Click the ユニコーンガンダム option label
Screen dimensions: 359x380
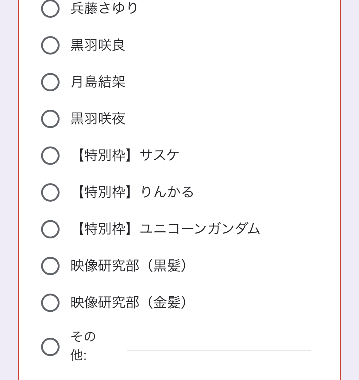pos(199,229)
